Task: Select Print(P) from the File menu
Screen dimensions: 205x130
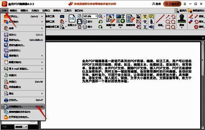Action: coord(23,100)
